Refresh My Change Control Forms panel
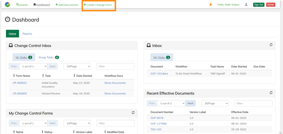Screen dimensions: 283x134 click(133, 113)
